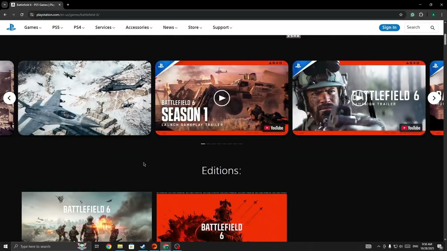This screenshot has height=251, width=447.
Task: Show the previous carousel slide
Action: click(9, 98)
